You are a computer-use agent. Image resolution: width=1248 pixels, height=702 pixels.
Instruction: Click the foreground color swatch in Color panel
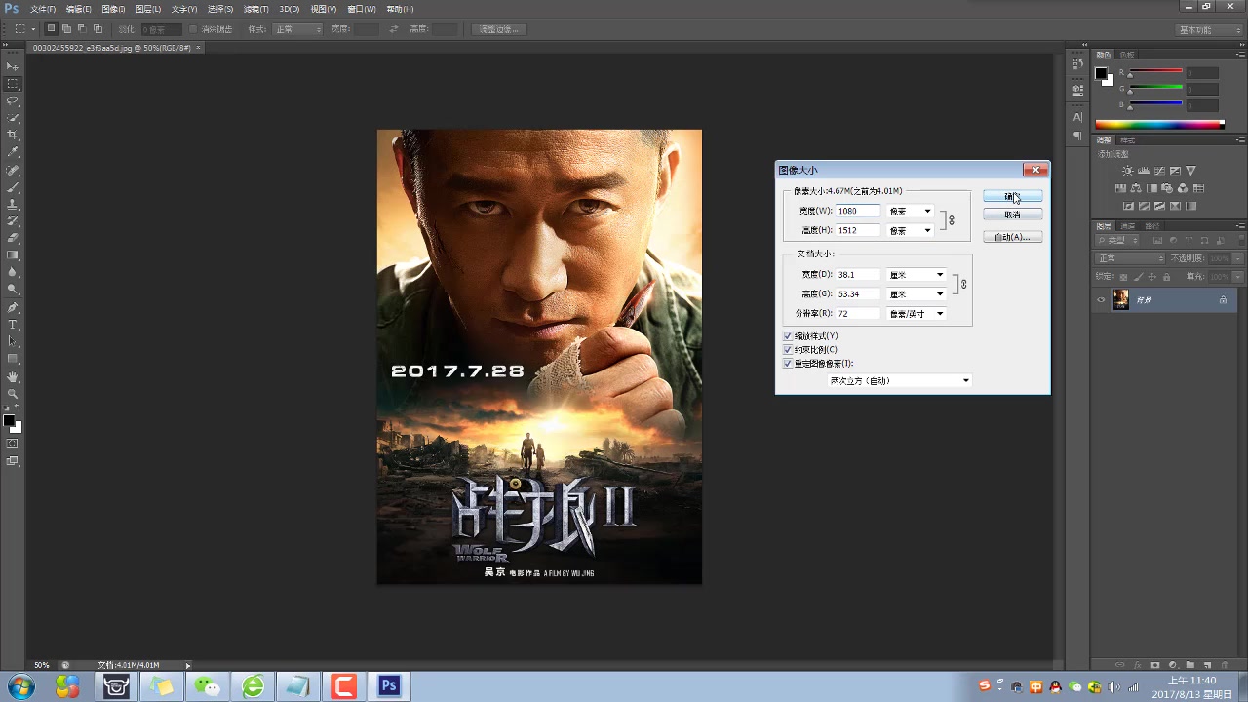(x=1101, y=73)
